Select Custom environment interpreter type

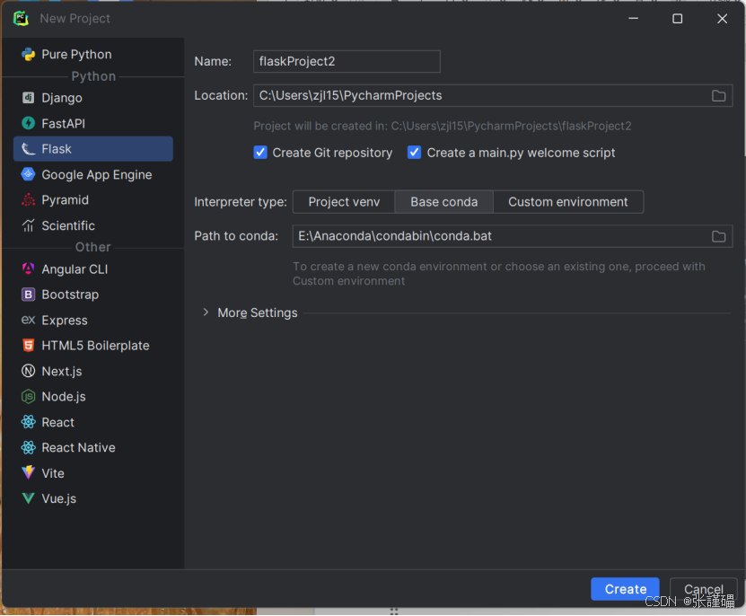point(568,202)
